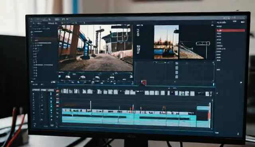The image size is (255, 147).
Task: Click the rounded outline box overlay in right viewer
Action: click(x=203, y=44)
